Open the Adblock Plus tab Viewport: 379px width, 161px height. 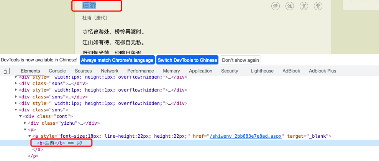click(x=322, y=71)
